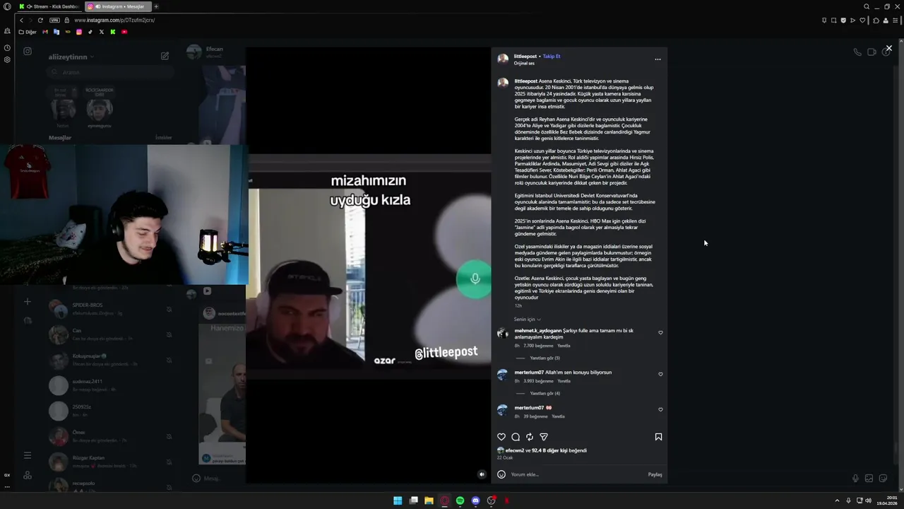Start a video call in the Instagram chat header

(872, 52)
